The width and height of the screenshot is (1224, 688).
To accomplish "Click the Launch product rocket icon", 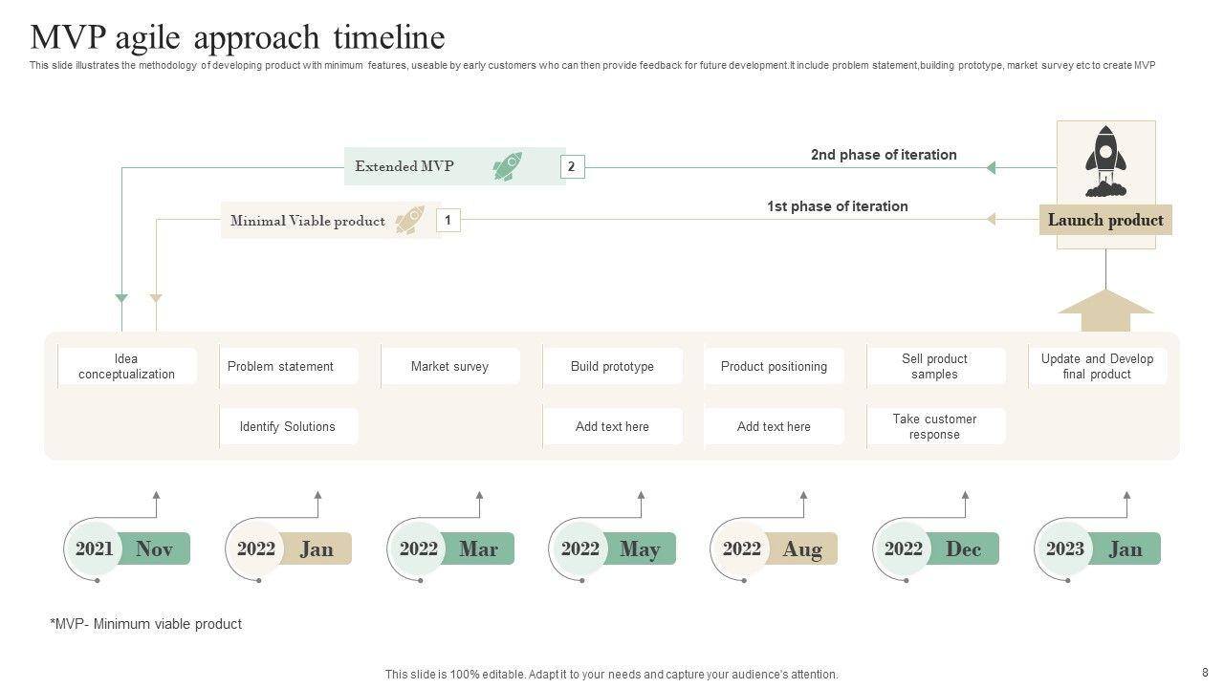I will click(x=1105, y=161).
